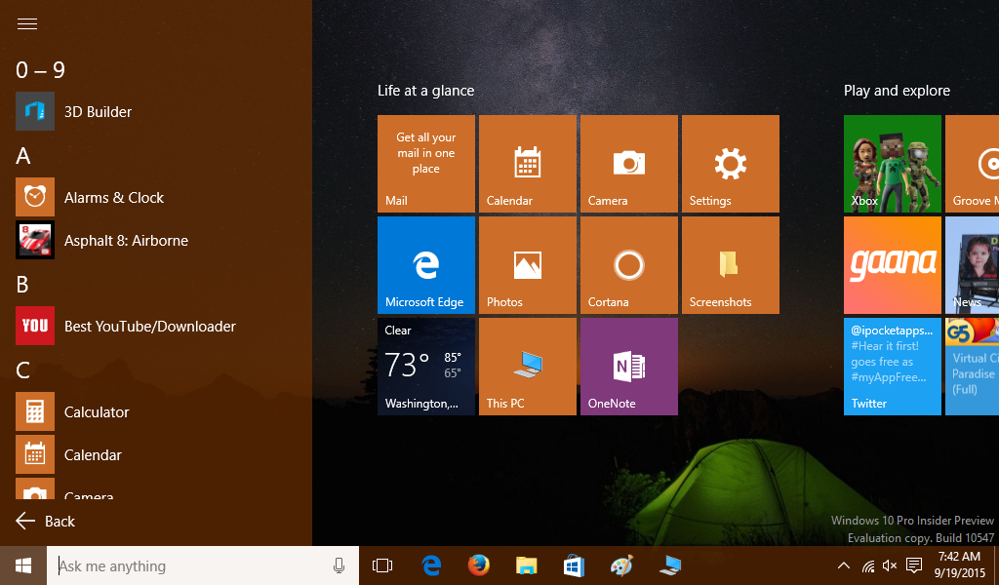Activate Cortana voice search with the microphone
The image size is (999, 585).
[339, 565]
